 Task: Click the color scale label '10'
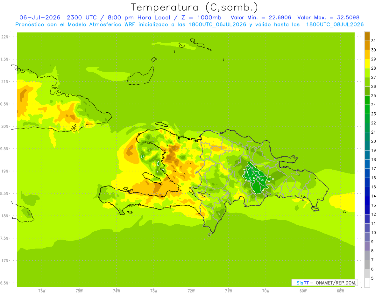tap(374, 233)
